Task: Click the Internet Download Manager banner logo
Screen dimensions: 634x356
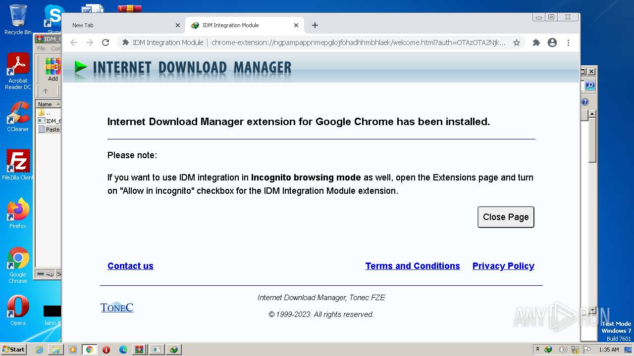Action: [183, 68]
